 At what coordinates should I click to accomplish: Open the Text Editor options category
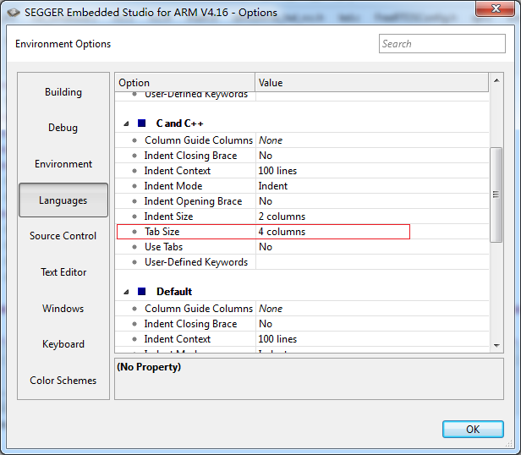(x=63, y=272)
